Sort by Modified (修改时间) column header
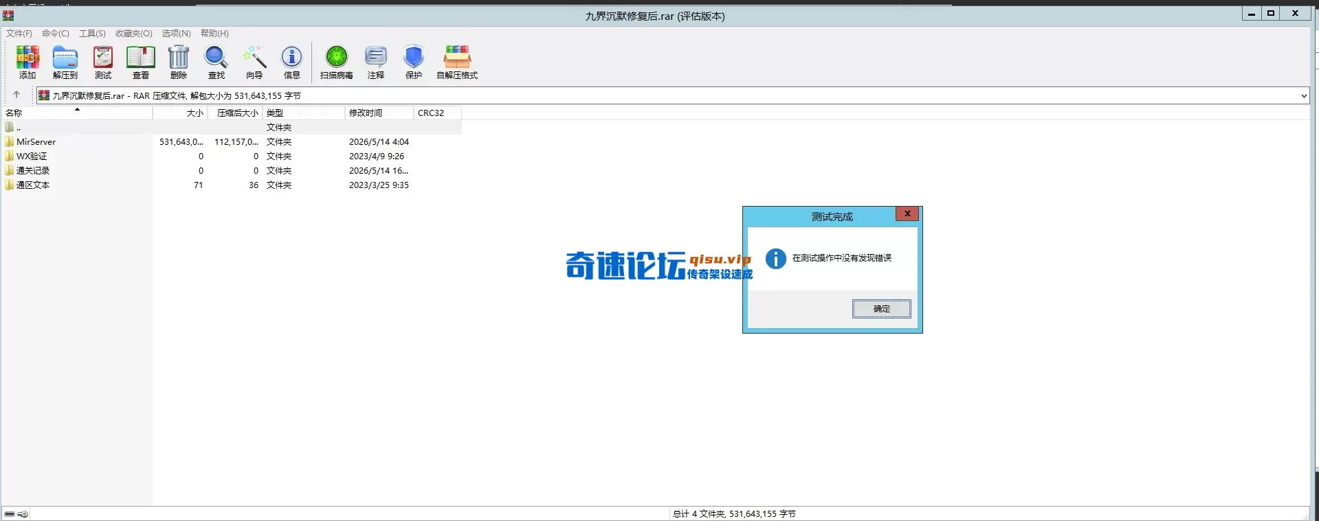The image size is (1319, 521). [x=379, y=113]
